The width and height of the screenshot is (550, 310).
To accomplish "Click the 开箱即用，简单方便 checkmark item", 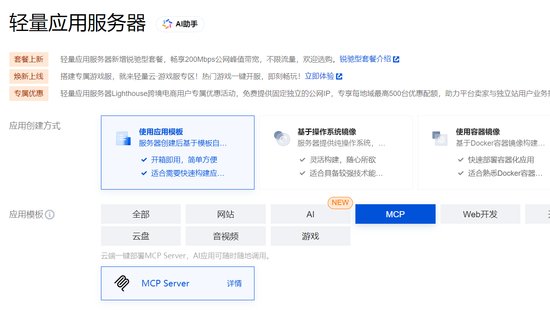I will 179,160.
